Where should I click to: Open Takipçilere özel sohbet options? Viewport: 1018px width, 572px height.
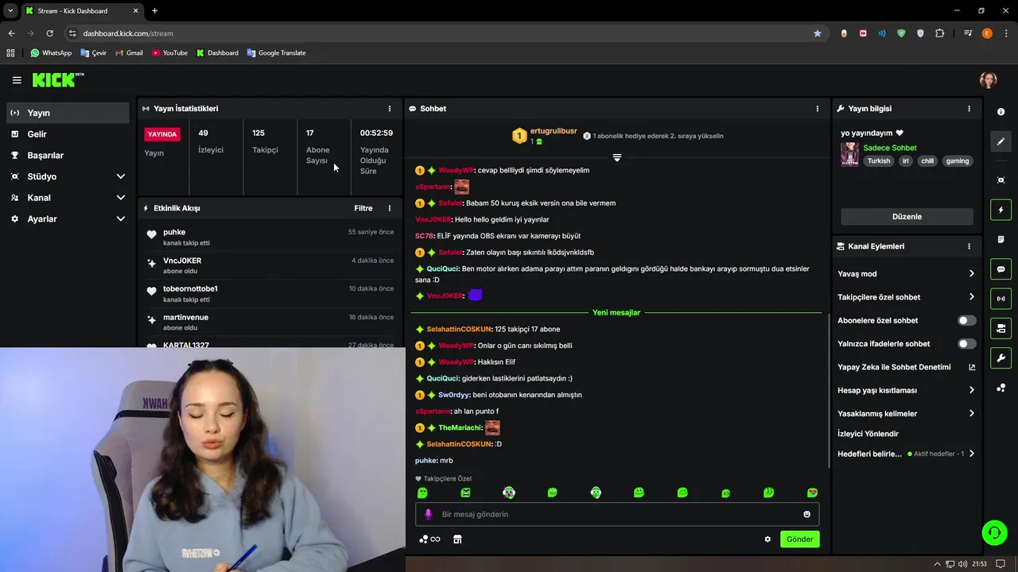pyautogui.click(x=906, y=297)
